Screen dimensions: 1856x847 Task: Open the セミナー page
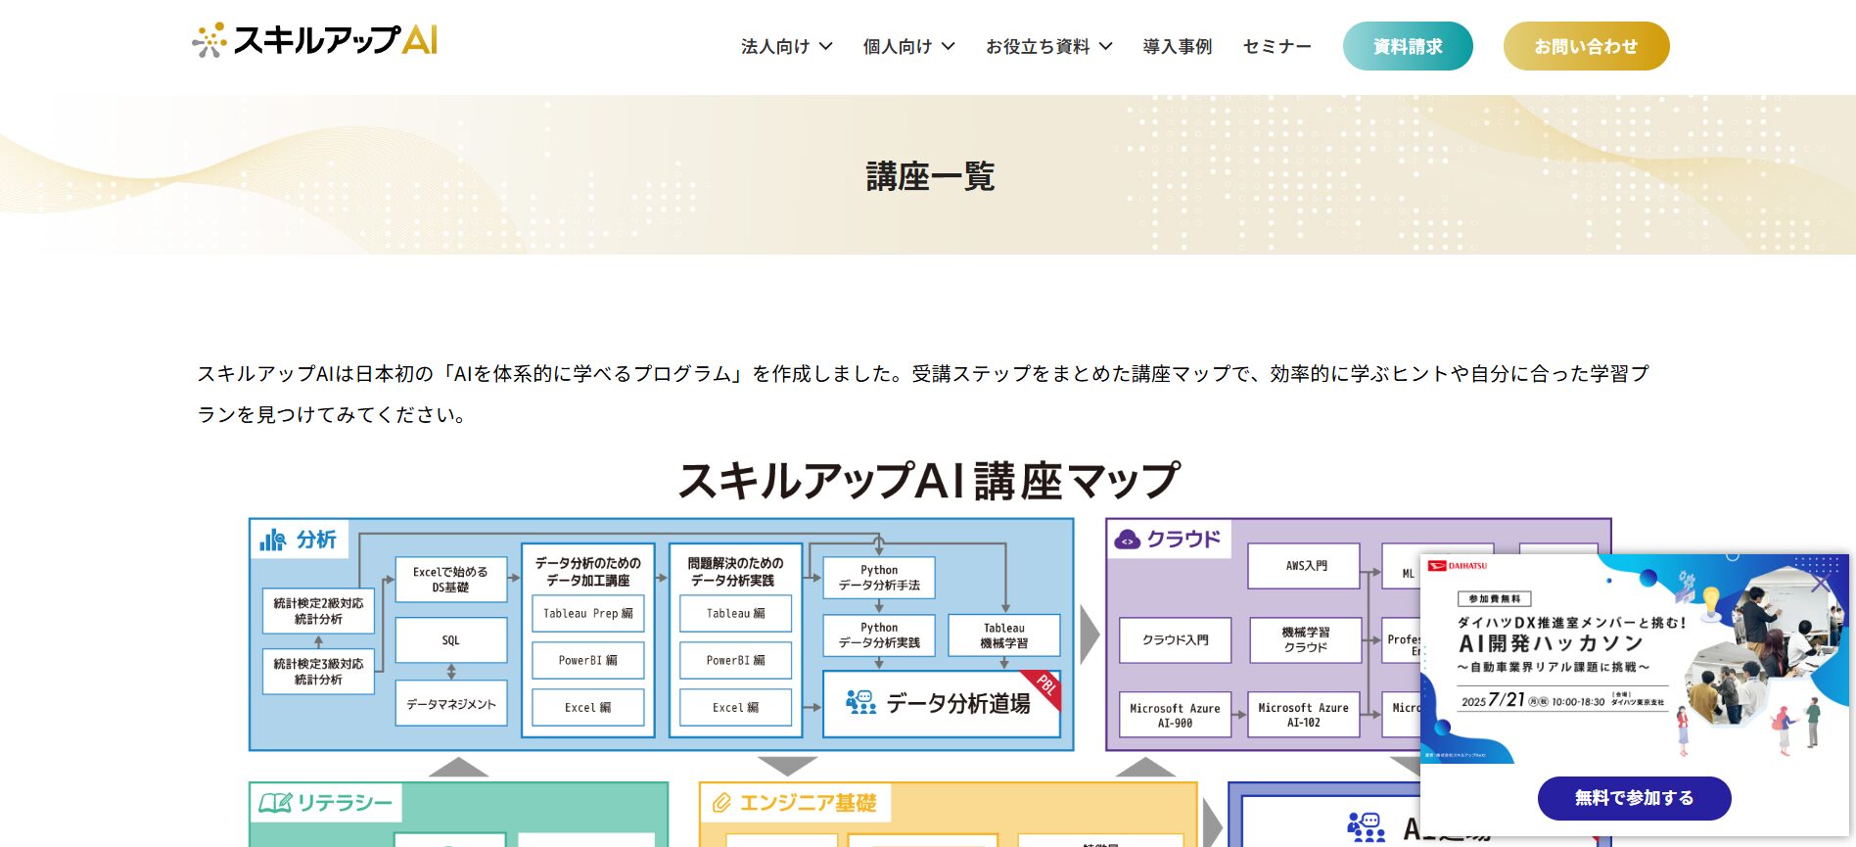pos(1276,46)
